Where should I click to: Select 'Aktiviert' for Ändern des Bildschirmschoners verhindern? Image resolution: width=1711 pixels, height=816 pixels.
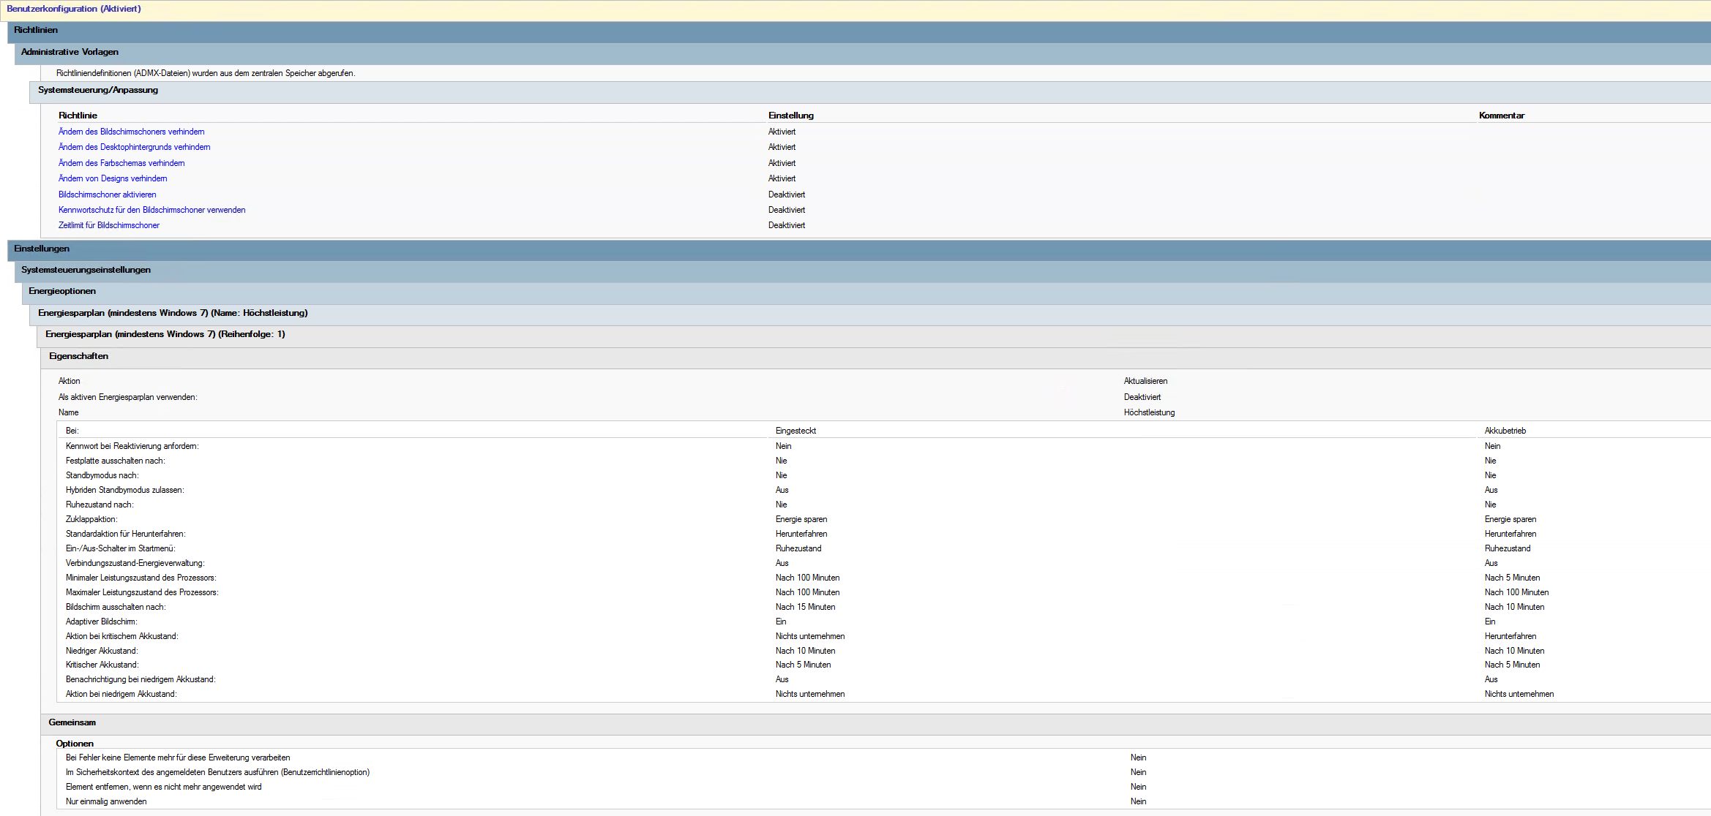pos(782,132)
